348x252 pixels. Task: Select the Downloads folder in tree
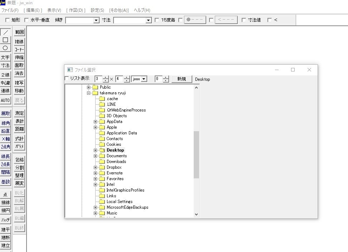116,162
